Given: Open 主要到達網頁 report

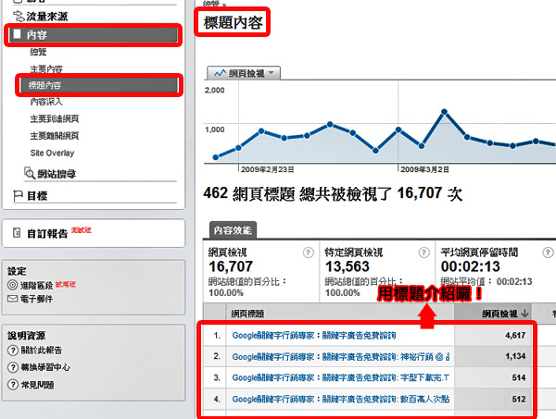Looking at the screenshot, I should point(55,119).
